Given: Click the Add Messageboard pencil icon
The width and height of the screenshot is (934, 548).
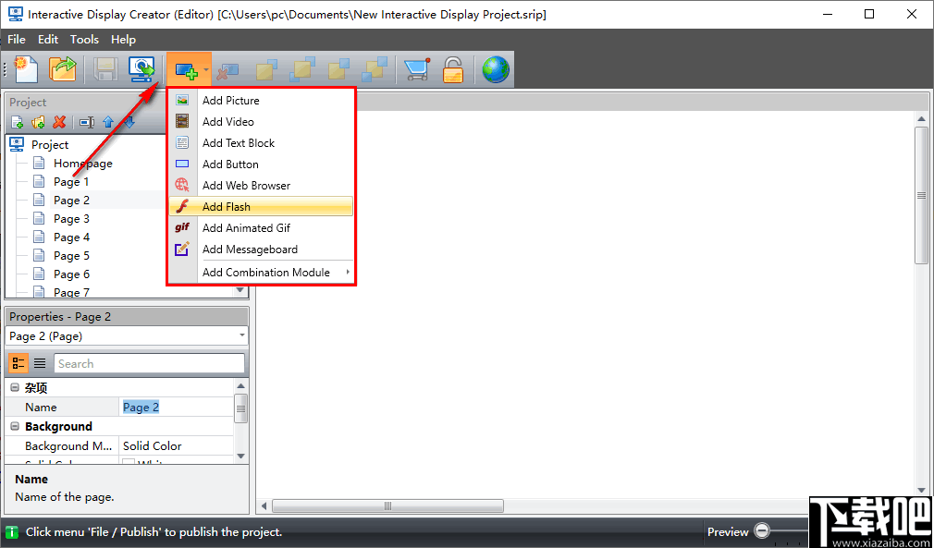Looking at the screenshot, I should 182,249.
